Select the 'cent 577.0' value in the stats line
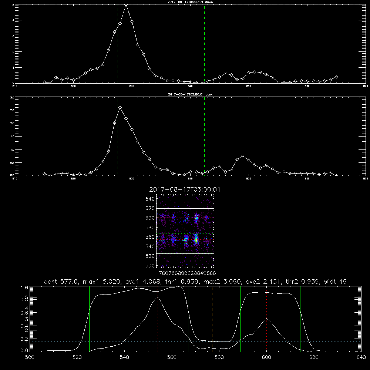This screenshot has width=370, height=370. pos(61,282)
